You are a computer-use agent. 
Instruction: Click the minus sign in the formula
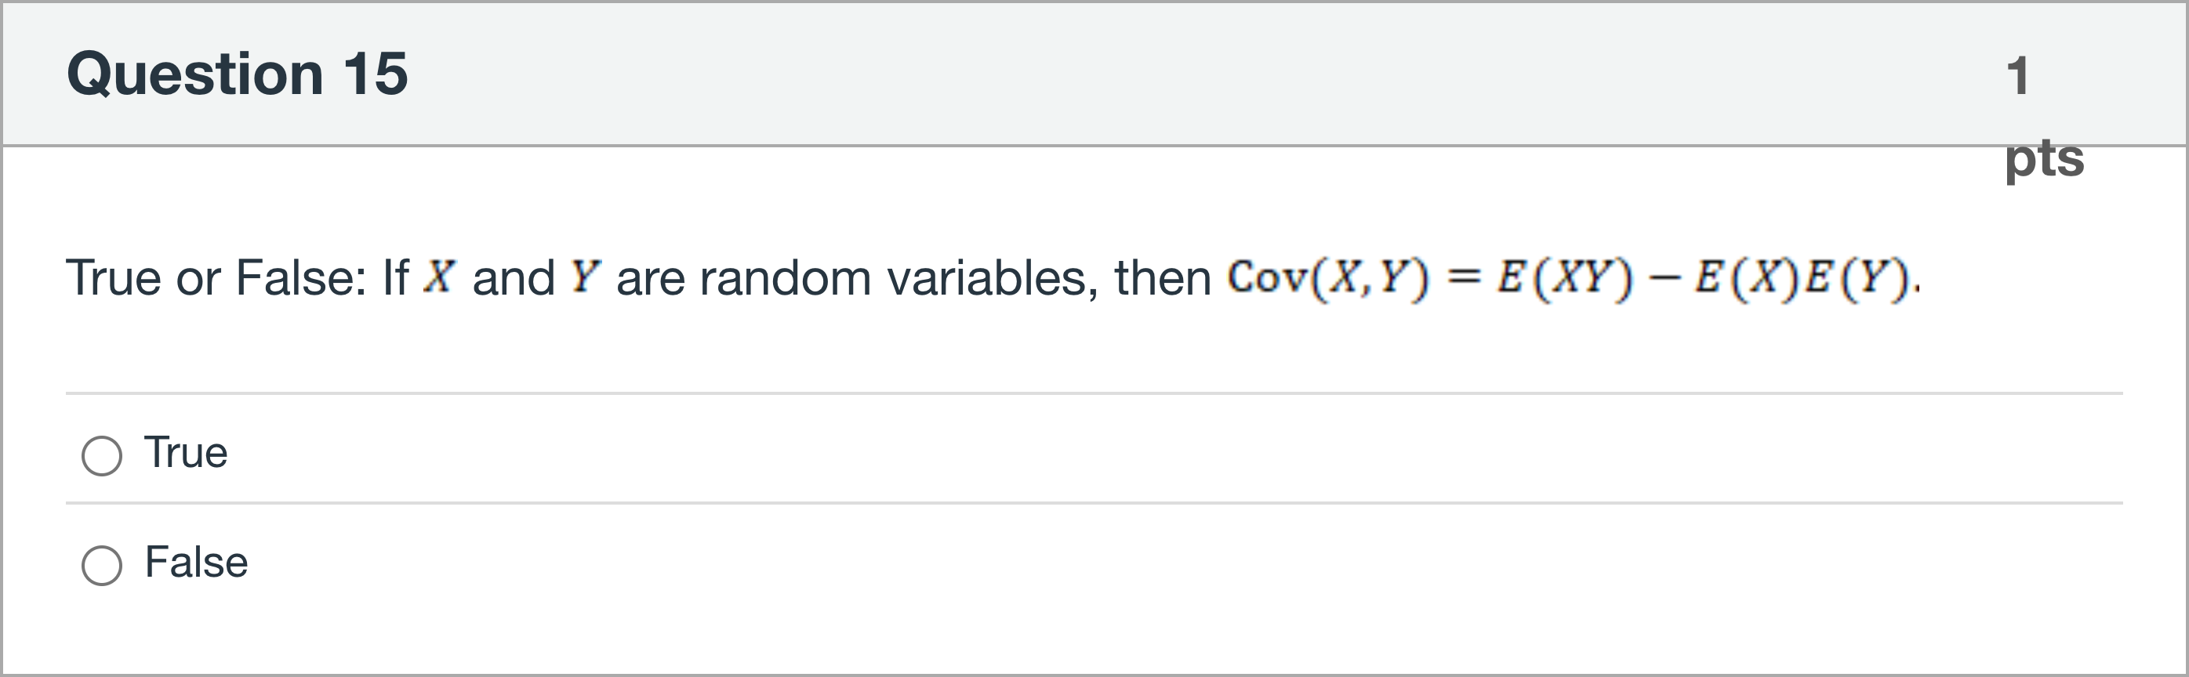coord(1663,277)
